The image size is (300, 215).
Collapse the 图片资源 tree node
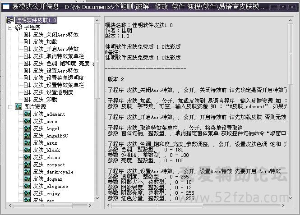tap(10, 107)
